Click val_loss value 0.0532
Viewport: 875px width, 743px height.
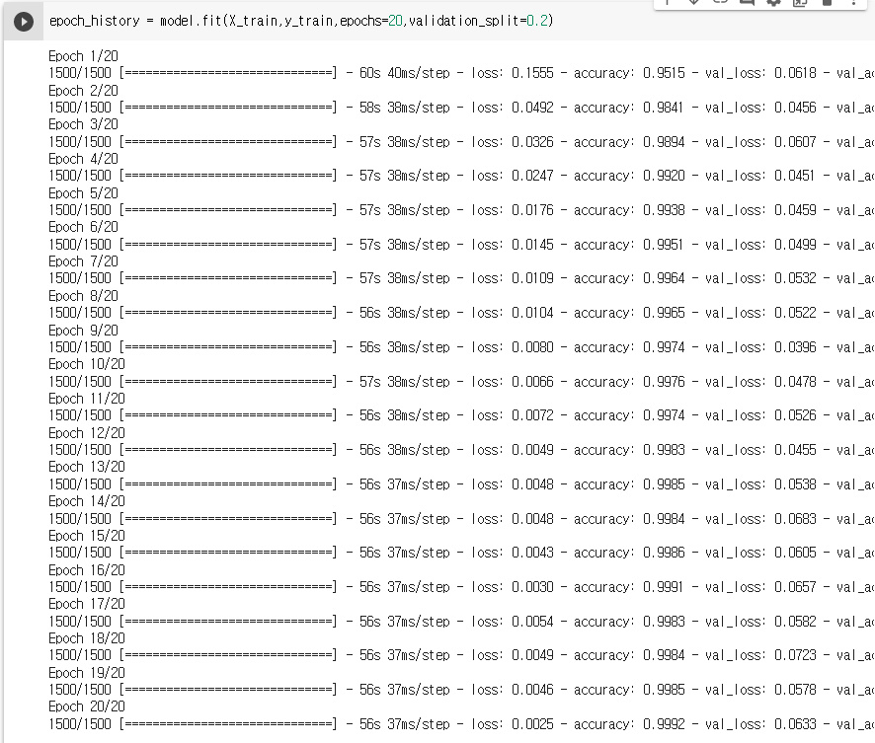795,278
